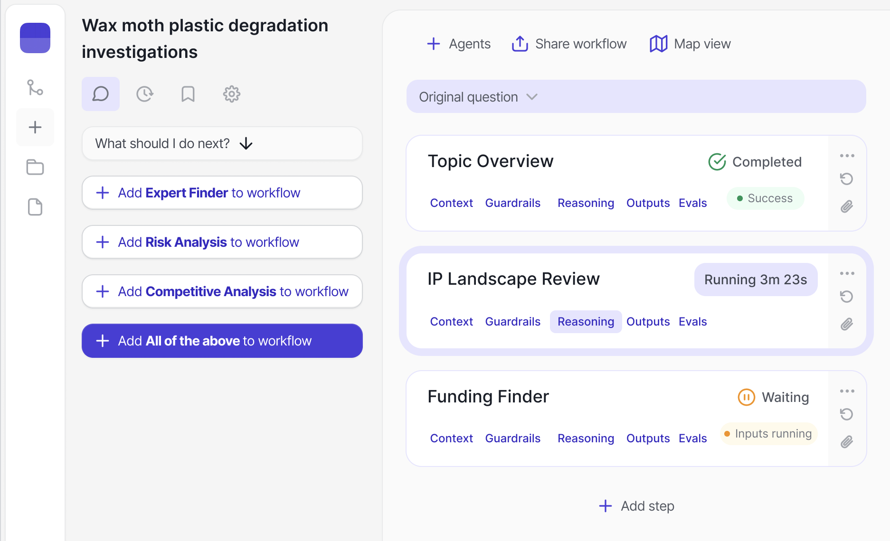
Task: View attachments on IP Landscape Review
Action: click(847, 324)
